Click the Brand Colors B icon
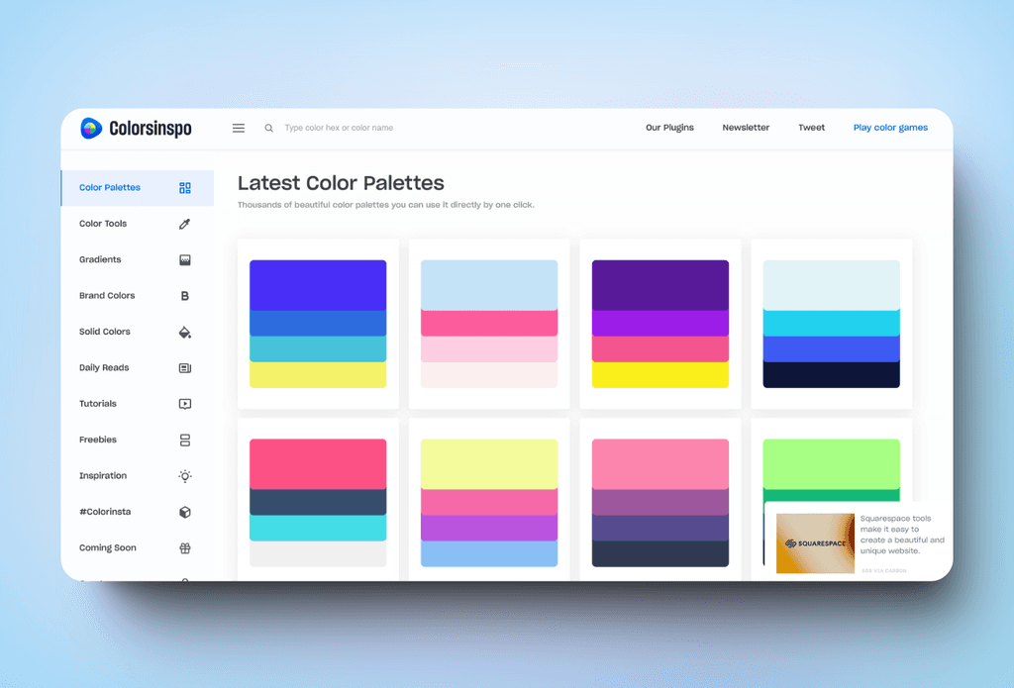1014x688 pixels. point(183,295)
